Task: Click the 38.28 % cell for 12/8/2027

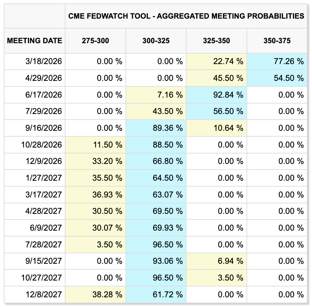Action: tap(108, 294)
